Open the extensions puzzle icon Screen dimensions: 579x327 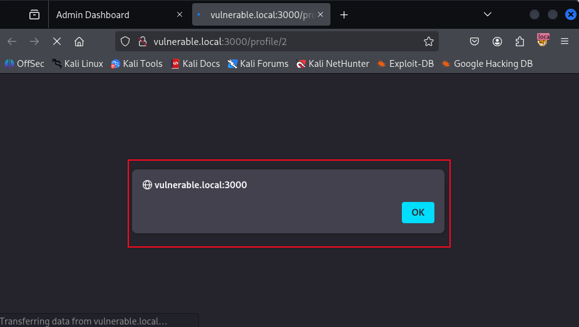pos(520,42)
